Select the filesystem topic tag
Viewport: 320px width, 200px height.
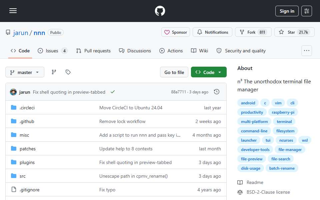(x=285, y=131)
